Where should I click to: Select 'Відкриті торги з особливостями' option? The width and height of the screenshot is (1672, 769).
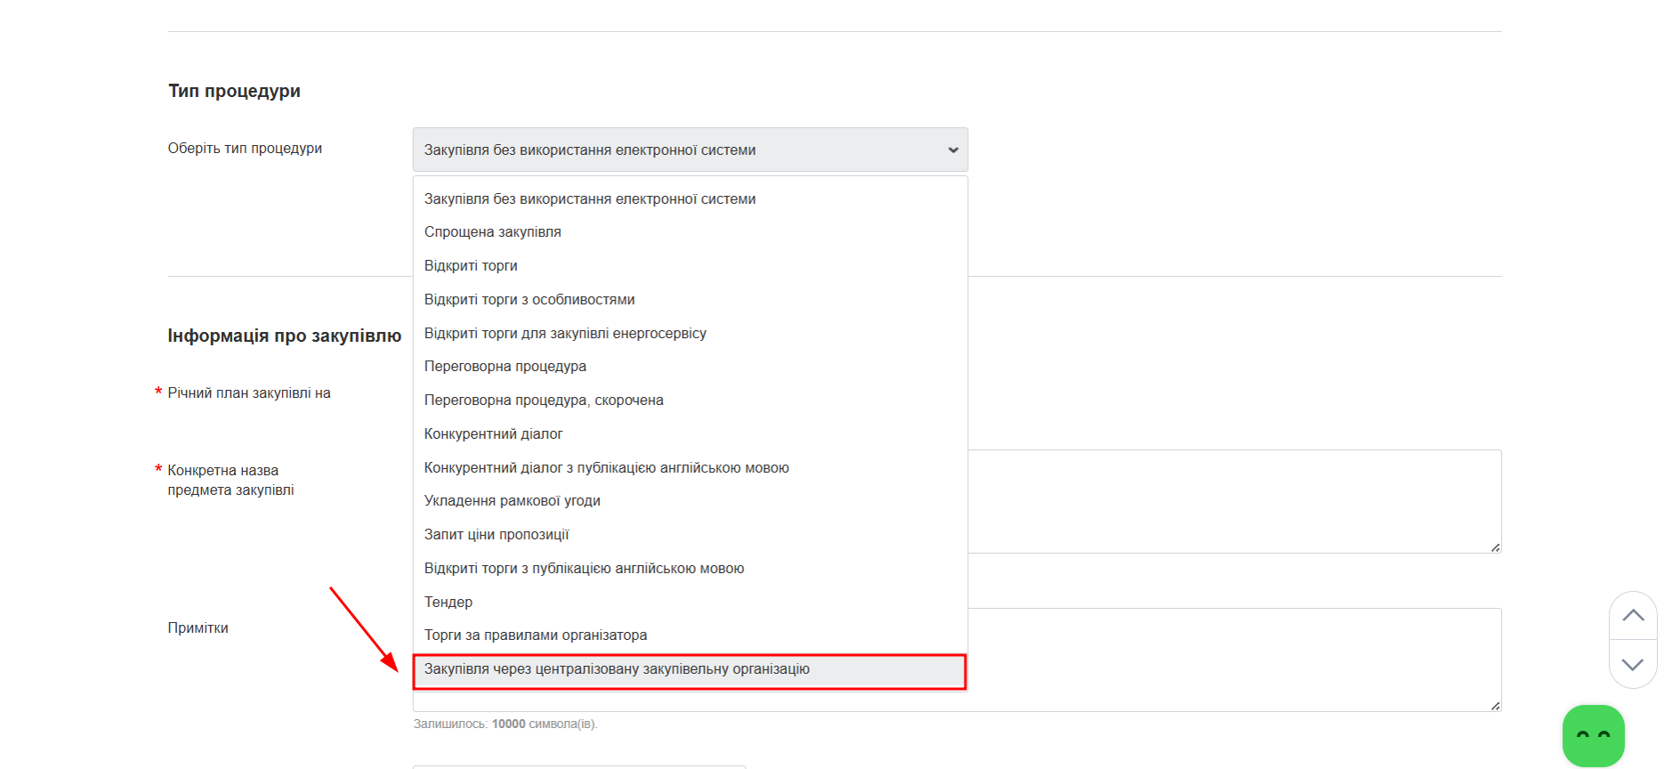[529, 300]
